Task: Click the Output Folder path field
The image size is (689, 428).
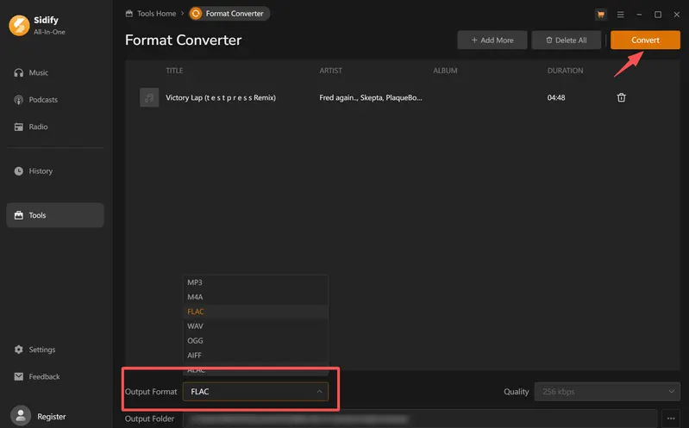Action: tap(420, 419)
